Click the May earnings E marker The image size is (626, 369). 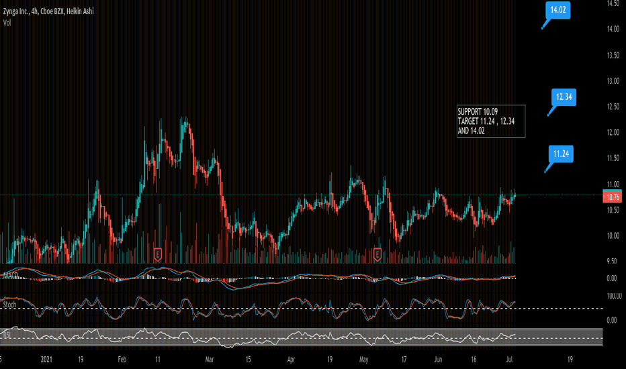click(x=377, y=254)
